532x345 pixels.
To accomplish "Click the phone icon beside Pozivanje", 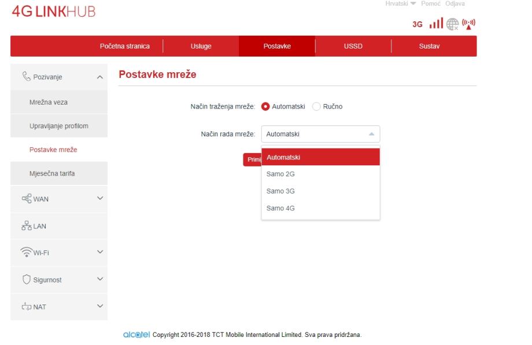I will click(x=26, y=76).
